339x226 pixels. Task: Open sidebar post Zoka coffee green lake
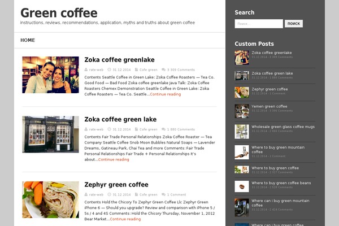coord(272,73)
